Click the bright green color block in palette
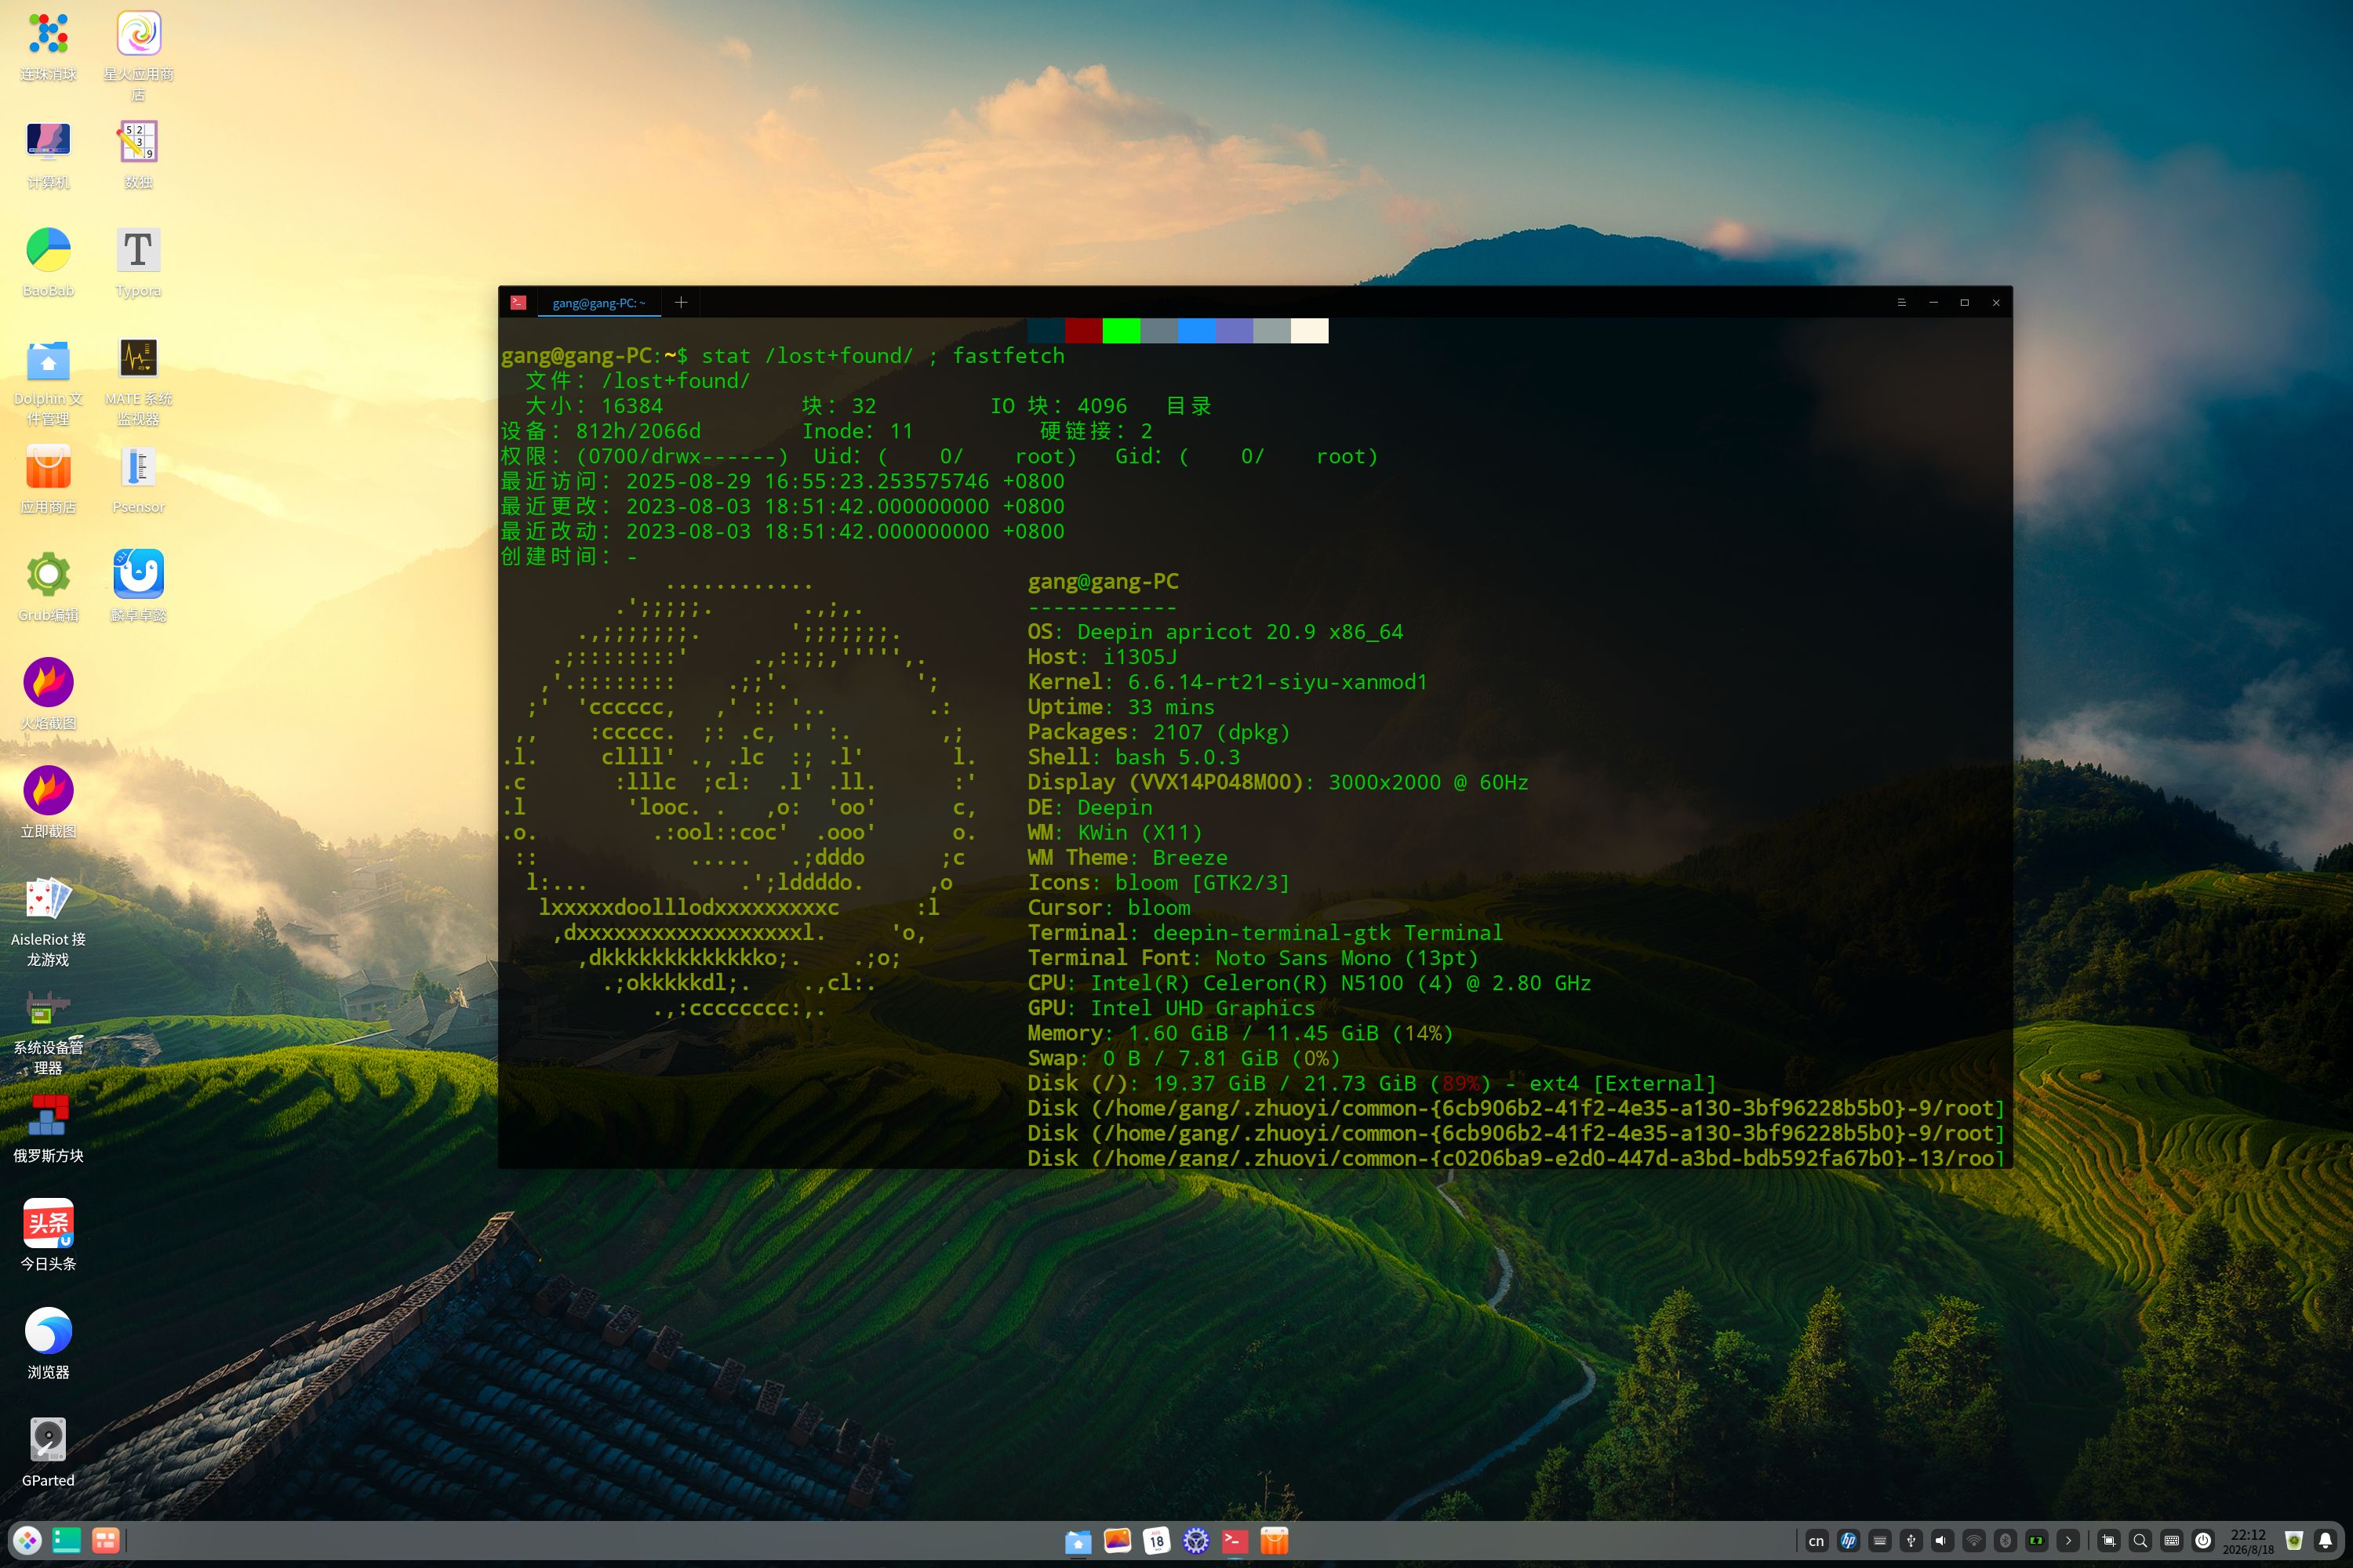This screenshot has height=1568, width=2353. click(1122, 331)
